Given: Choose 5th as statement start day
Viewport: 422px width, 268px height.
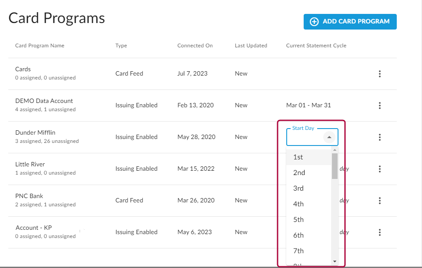Looking at the screenshot, I should point(298,220).
